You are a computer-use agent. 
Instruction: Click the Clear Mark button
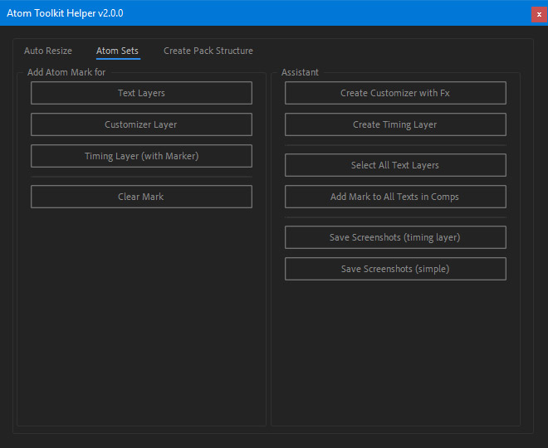141,197
